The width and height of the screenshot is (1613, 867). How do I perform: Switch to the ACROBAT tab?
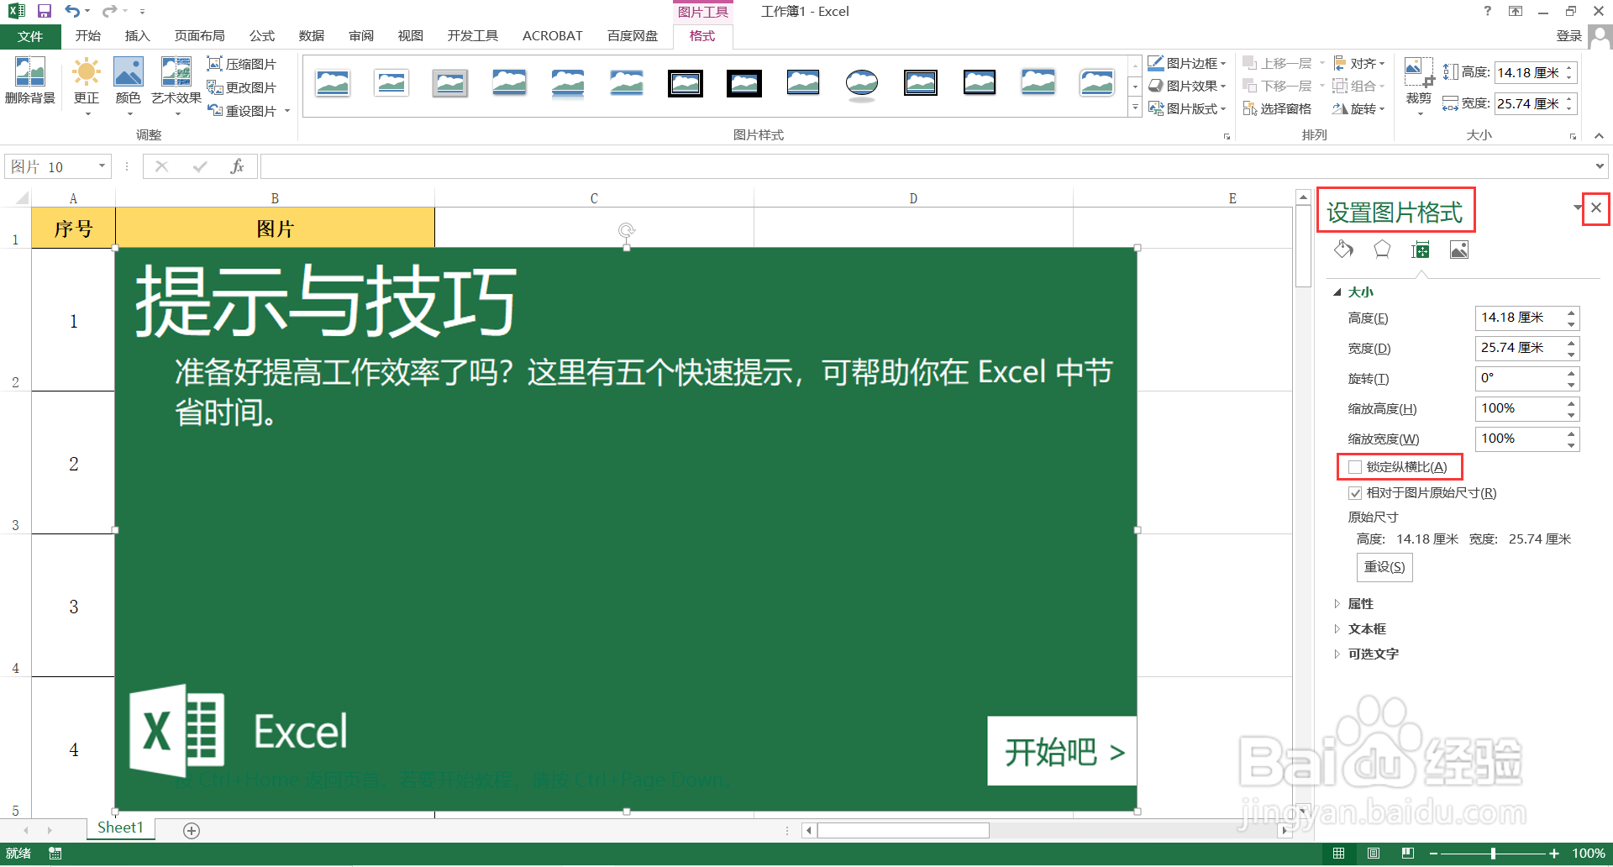[552, 36]
